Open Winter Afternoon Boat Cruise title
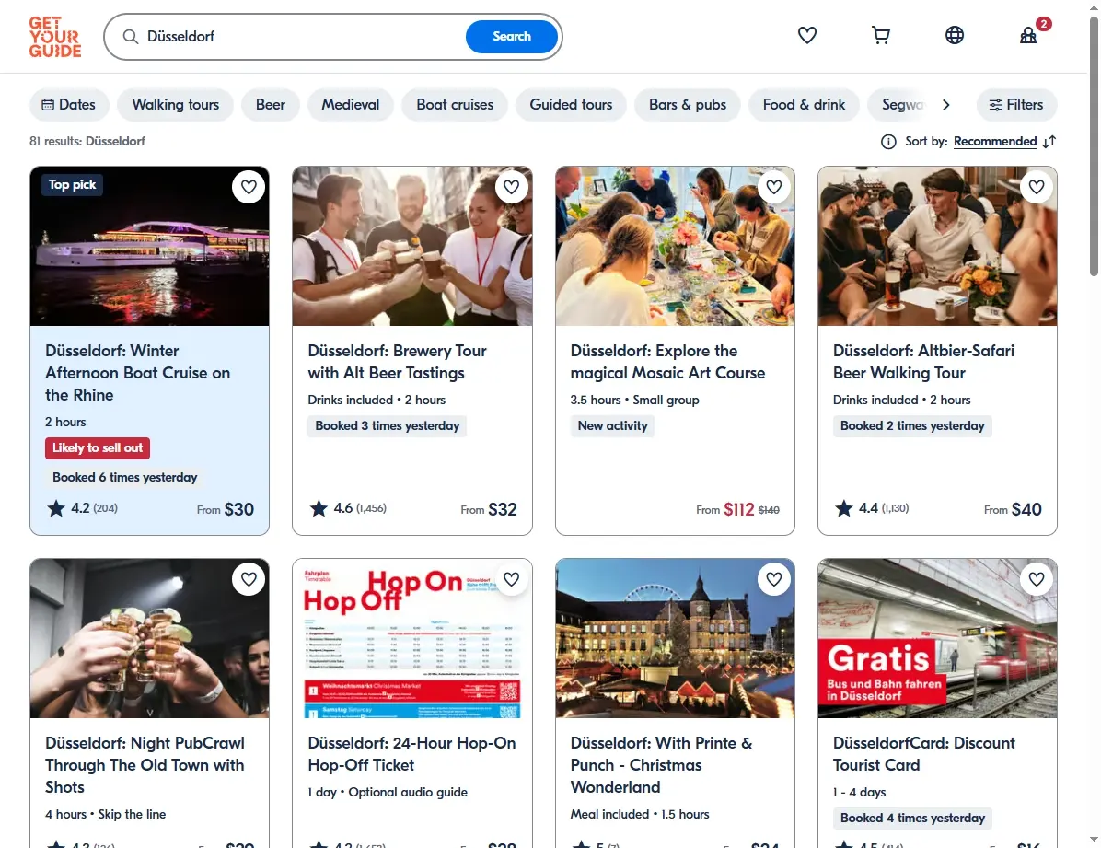This screenshot has height=848, width=1101. [138, 373]
